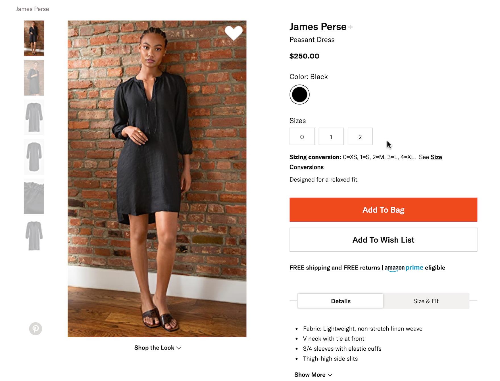Select the first model photo thumbnail
This screenshot has width=500, height=381.
click(x=34, y=38)
